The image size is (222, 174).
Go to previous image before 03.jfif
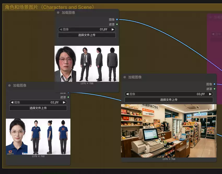[x=127, y=94]
